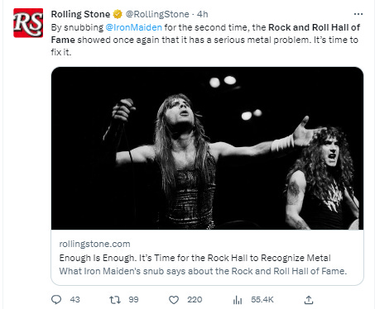The width and height of the screenshot is (375, 309).
Task: Retweet the Rolling Stone post
Action: 115,300
